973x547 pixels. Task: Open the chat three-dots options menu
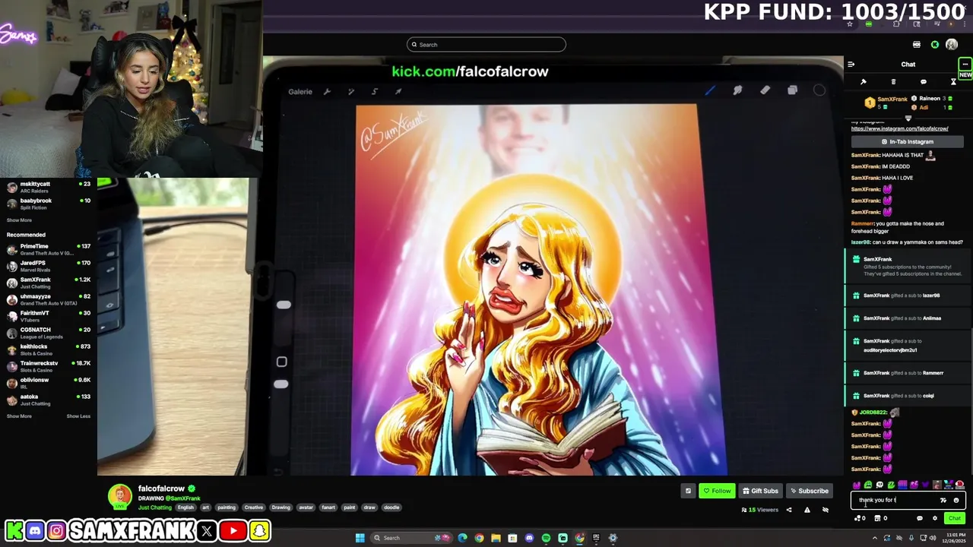(965, 64)
